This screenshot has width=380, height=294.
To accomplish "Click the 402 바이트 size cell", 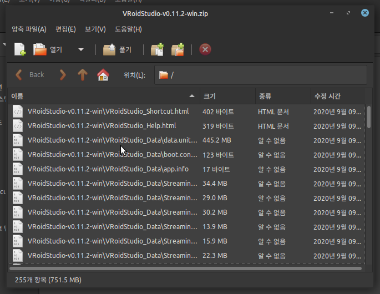I will 218,111.
